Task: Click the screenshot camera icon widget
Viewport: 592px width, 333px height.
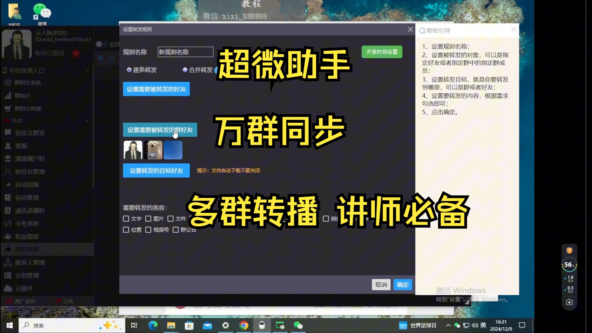Action: click(569, 302)
